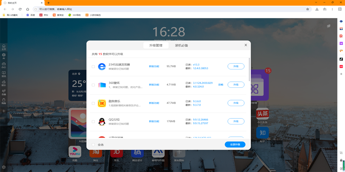
Task: Expand right sidebar with the plus button
Action: coord(341,74)
